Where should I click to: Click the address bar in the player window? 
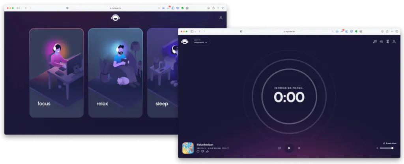tap(289, 31)
